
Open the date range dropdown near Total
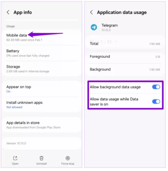coord(116,42)
